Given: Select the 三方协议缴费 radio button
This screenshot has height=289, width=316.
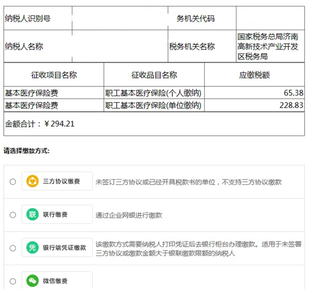Looking at the screenshot, I should tap(13, 182).
